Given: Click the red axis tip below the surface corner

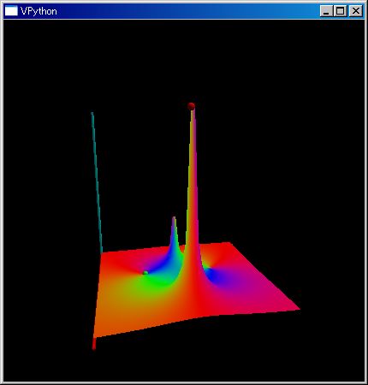Looking at the screenshot, I should (94, 344).
